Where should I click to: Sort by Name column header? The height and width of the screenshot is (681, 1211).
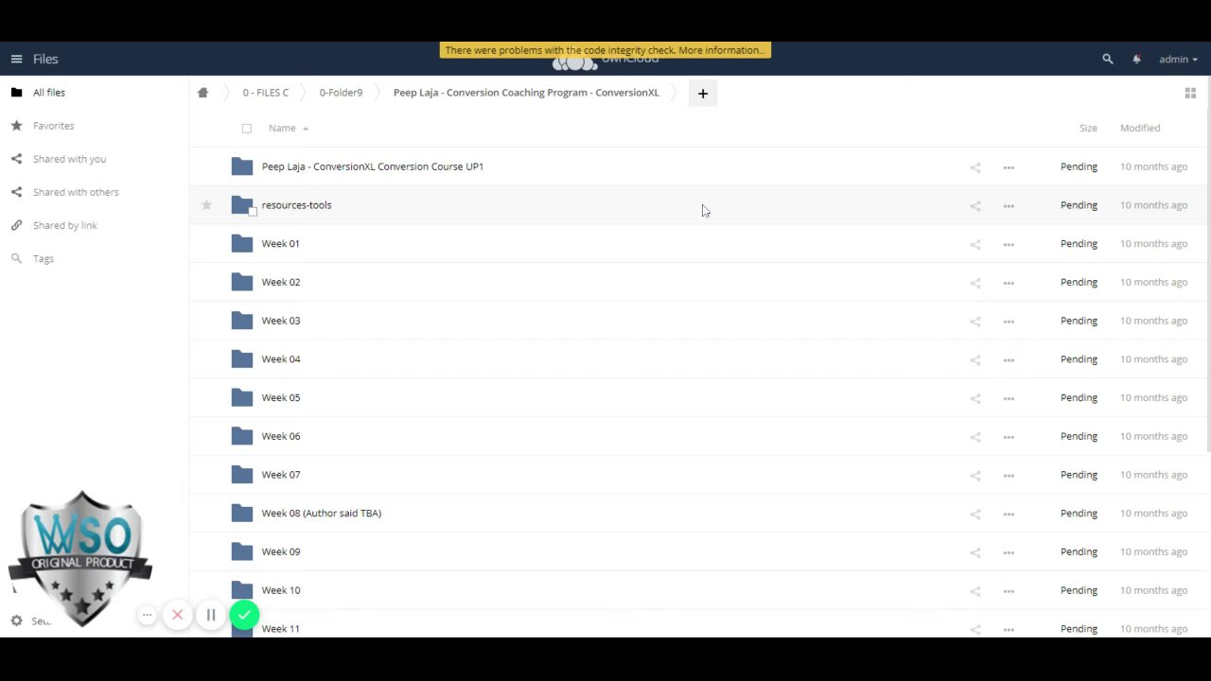click(282, 128)
